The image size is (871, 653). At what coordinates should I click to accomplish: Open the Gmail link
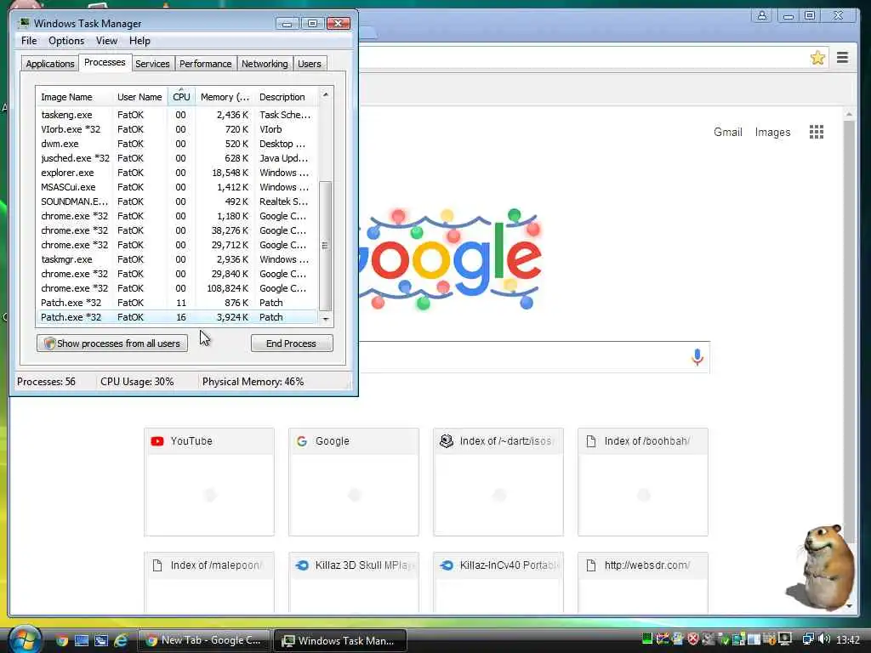(728, 132)
